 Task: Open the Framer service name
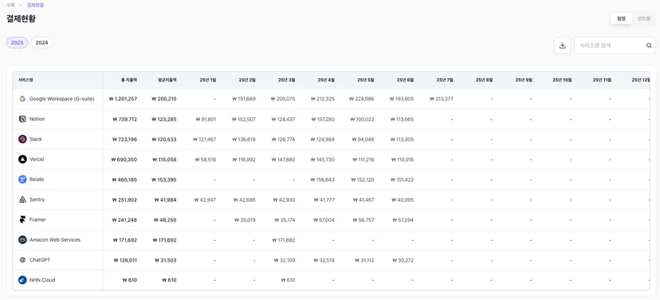point(37,219)
